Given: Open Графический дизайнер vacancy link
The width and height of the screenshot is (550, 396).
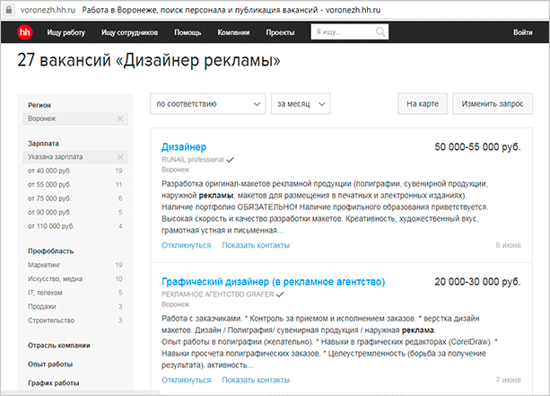Looking at the screenshot, I should [x=273, y=282].
